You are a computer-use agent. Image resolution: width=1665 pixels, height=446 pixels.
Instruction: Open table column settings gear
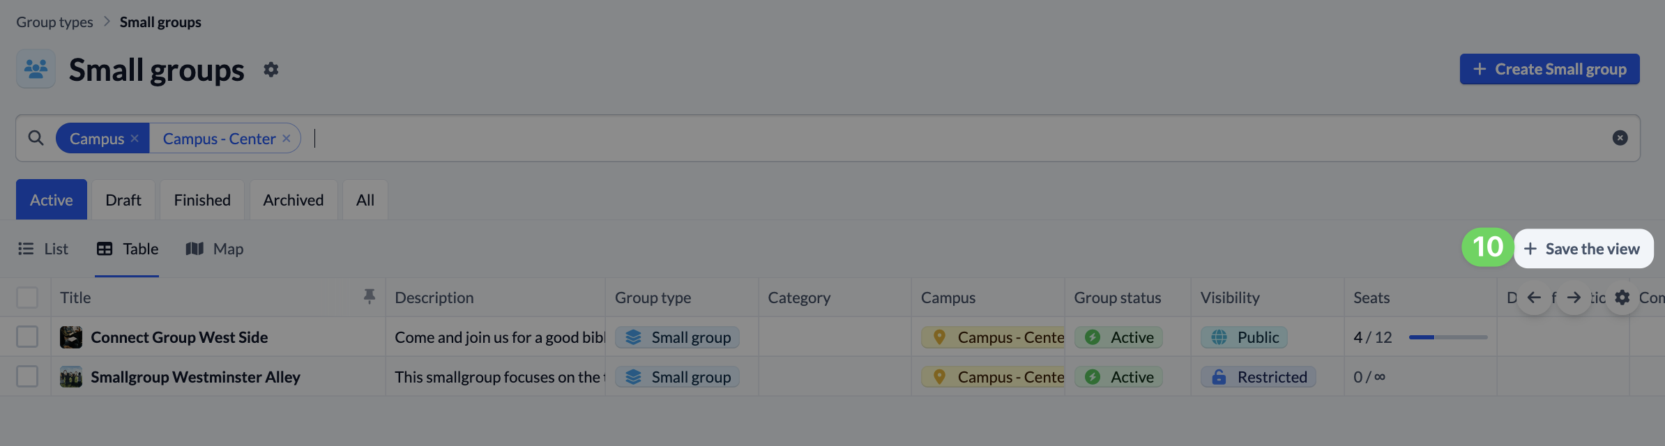[1622, 298]
